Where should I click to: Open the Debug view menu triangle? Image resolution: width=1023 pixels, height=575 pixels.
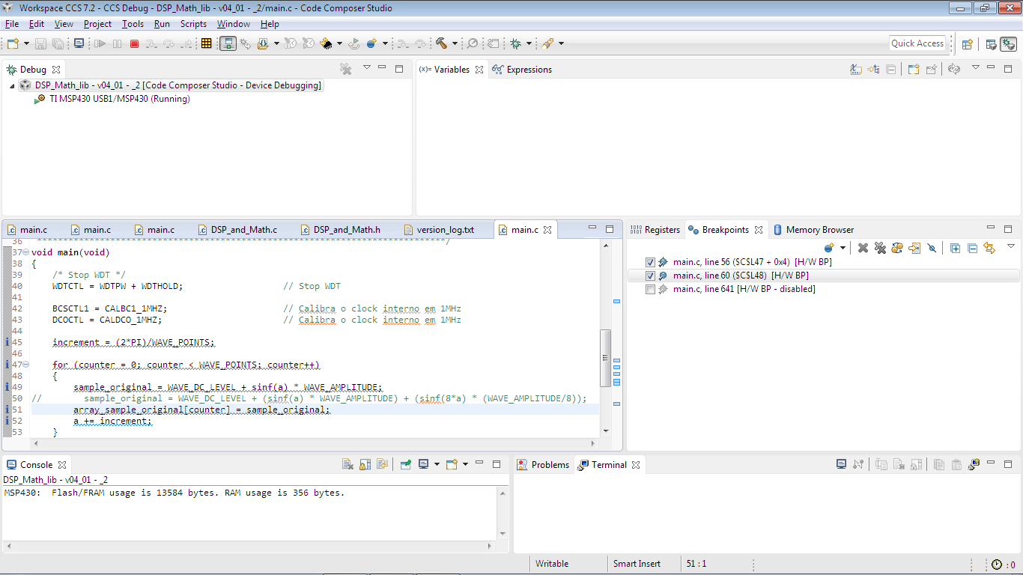coord(367,67)
